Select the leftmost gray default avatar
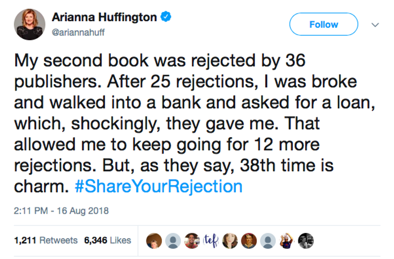Image resolution: width=394 pixels, height=259 pixels. click(174, 241)
